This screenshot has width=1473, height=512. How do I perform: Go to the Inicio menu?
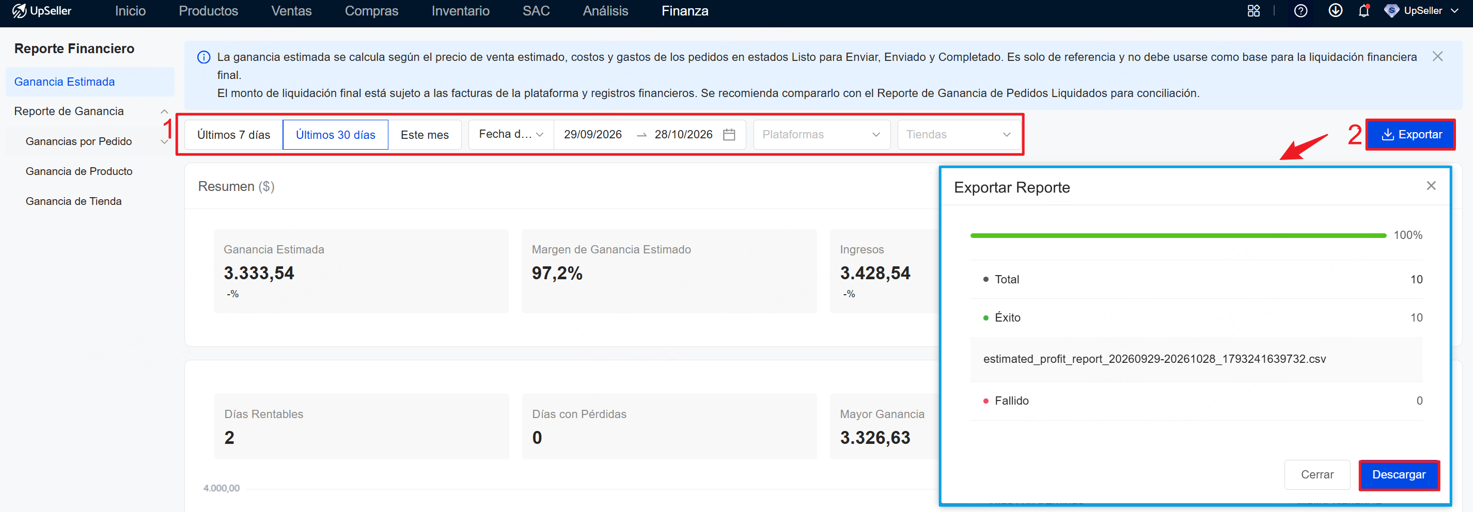click(x=130, y=11)
